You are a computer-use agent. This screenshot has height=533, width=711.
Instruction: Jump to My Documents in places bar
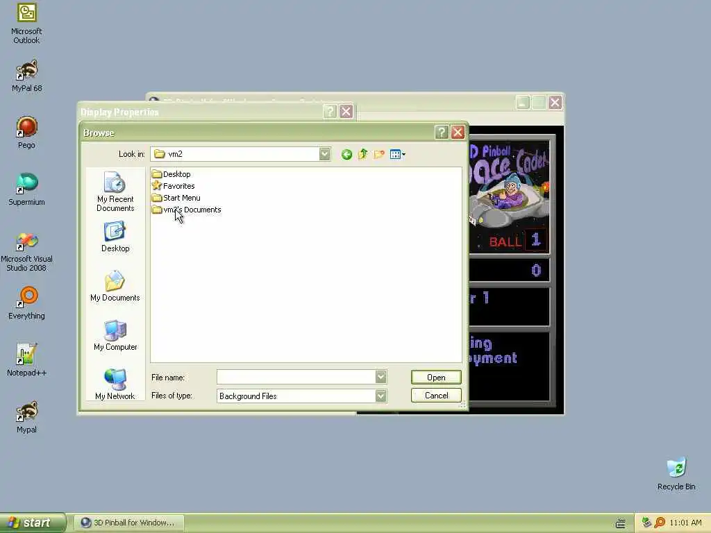115,286
